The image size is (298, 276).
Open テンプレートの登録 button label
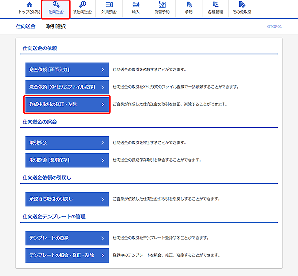pyautogui.click(x=49, y=238)
